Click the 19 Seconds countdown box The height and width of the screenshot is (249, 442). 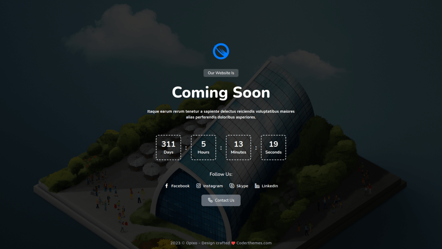273,147
